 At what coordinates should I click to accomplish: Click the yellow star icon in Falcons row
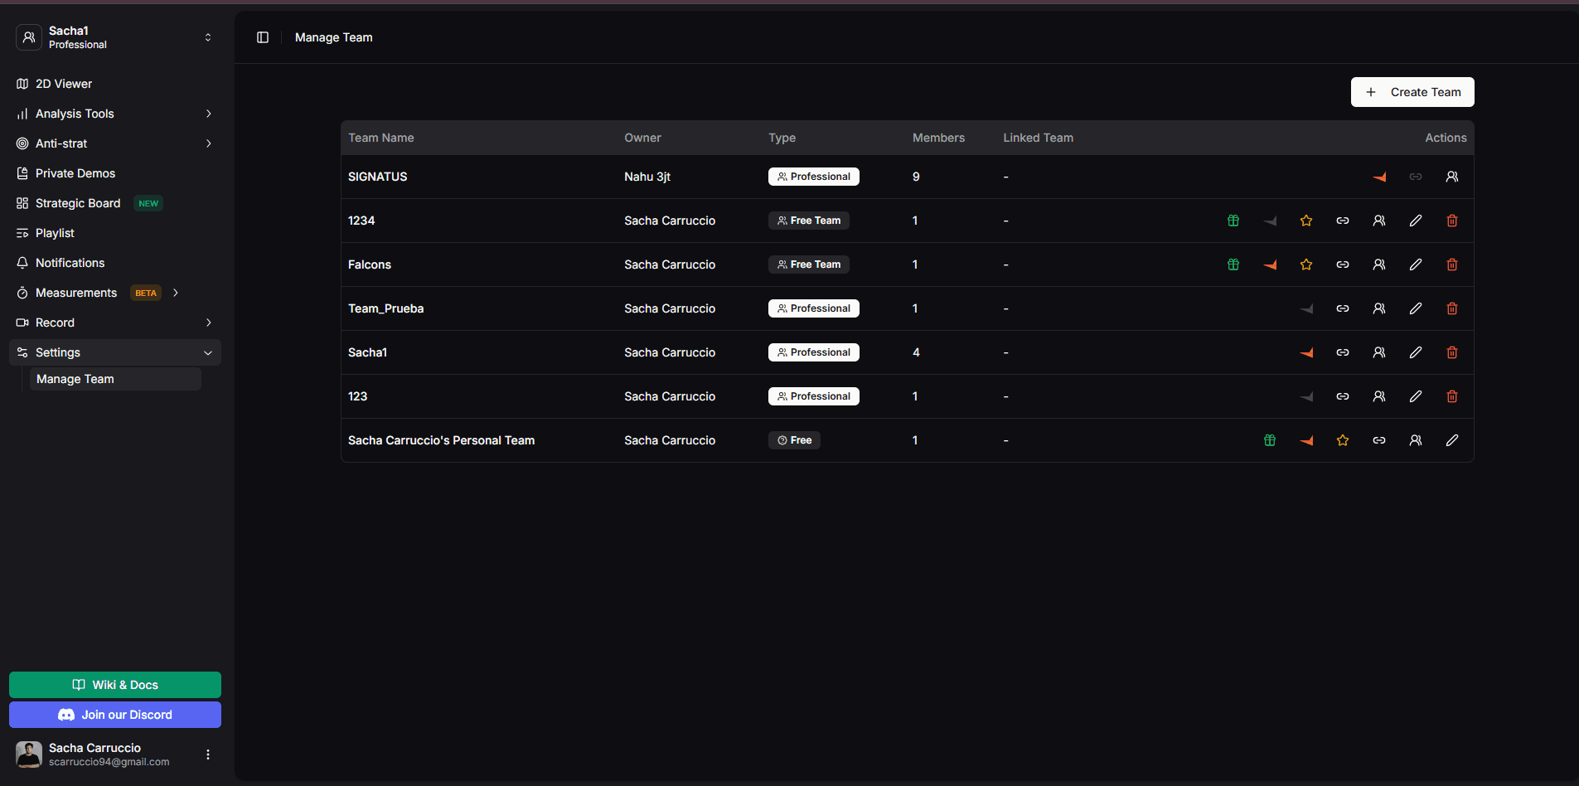(x=1306, y=264)
